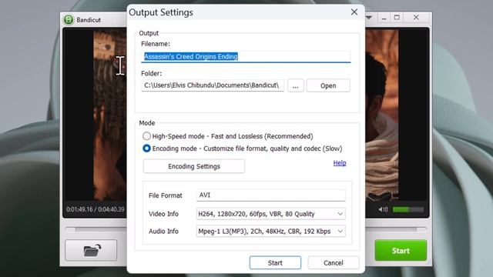This screenshot has width=493, height=277.
Task: Close the Bandicut window
Action: (416, 18)
